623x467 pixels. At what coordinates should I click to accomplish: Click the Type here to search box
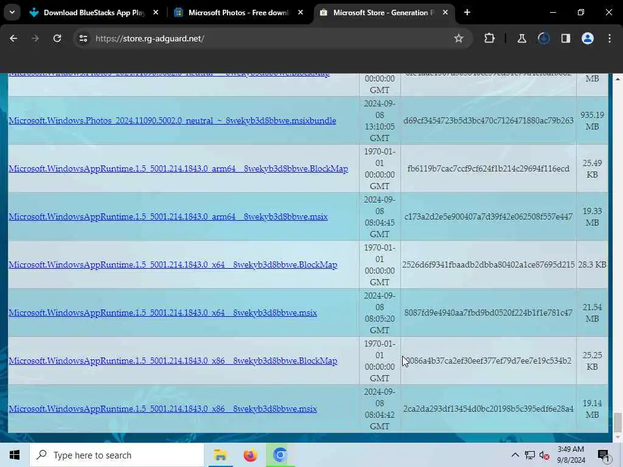(x=117, y=455)
